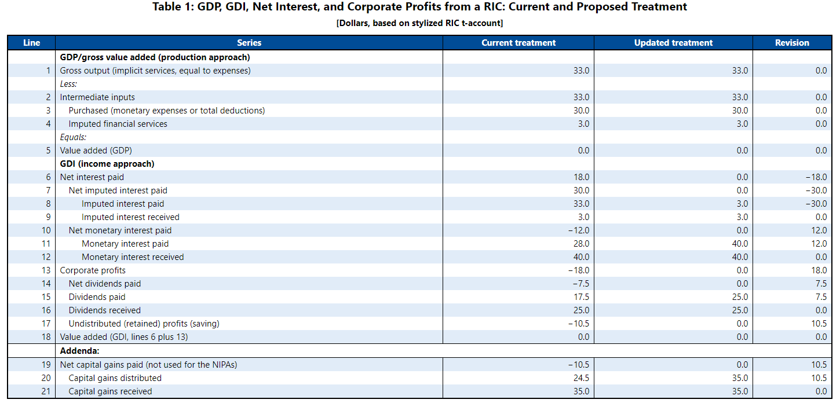
Task: Click the Updated treatment column header
Action: click(x=673, y=42)
